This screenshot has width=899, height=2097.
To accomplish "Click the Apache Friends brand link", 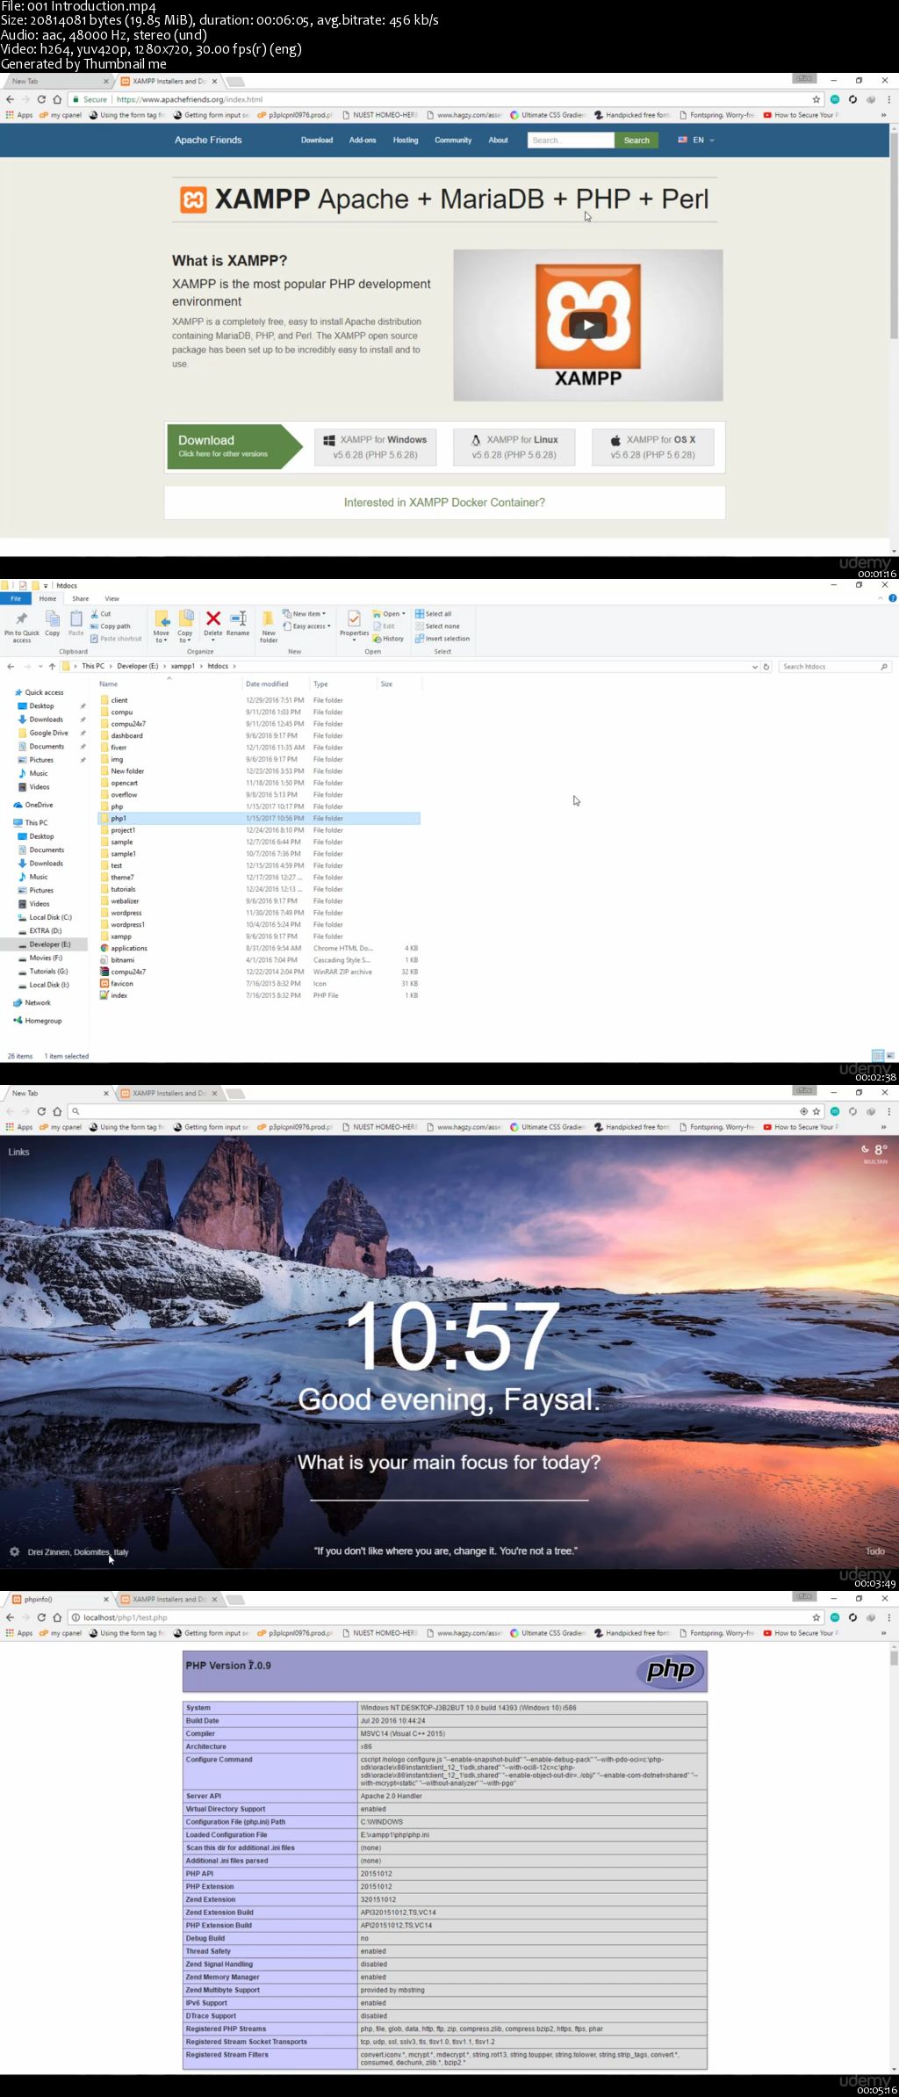I will coord(208,140).
